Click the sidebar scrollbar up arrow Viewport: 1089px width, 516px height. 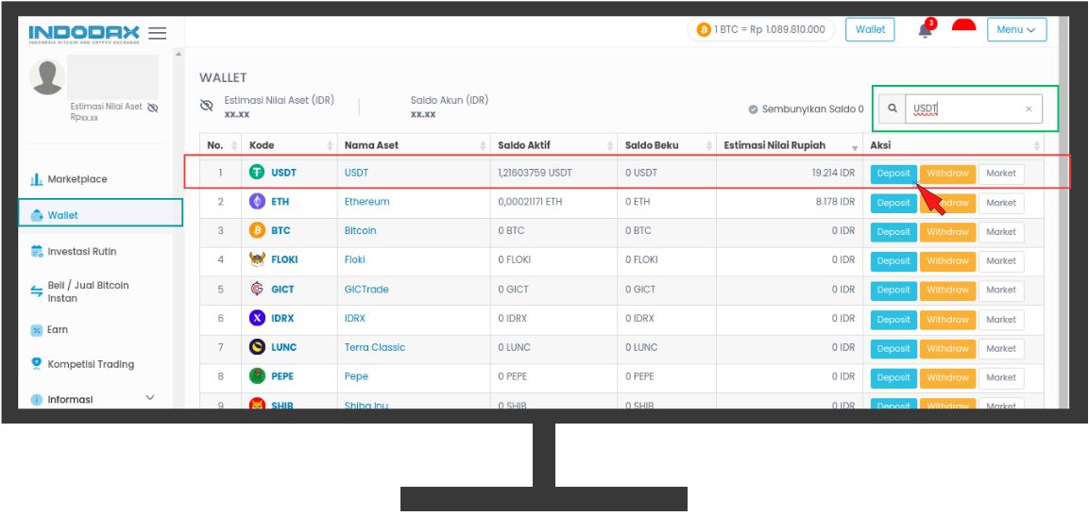pyautogui.click(x=179, y=54)
